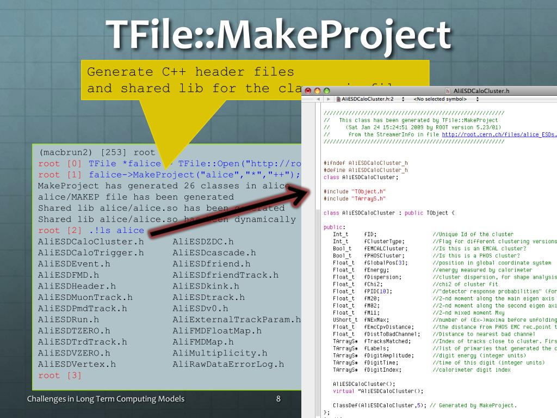Click AliESDtrack.h in the terminal listing
Screen dimensions: 557x418
tap(208, 298)
